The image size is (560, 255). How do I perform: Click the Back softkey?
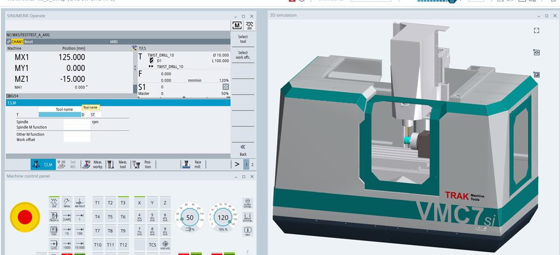243,150
